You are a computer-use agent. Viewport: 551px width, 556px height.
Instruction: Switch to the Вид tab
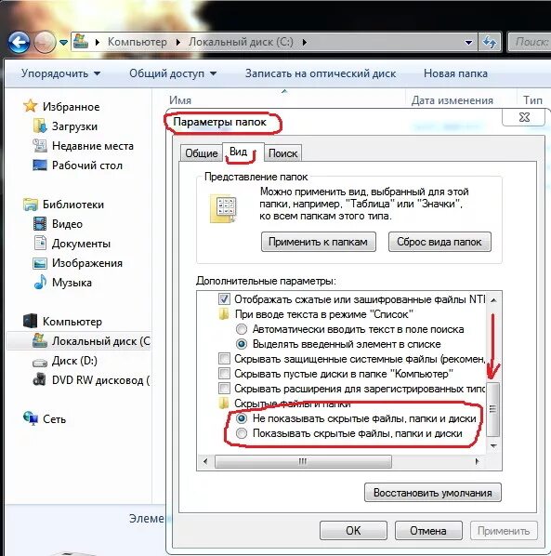[243, 152]
